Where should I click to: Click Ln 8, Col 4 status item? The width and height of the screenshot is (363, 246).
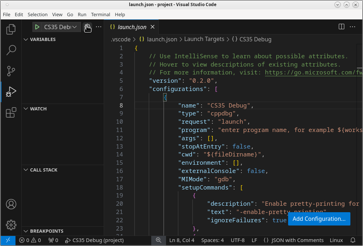(182, 240)
